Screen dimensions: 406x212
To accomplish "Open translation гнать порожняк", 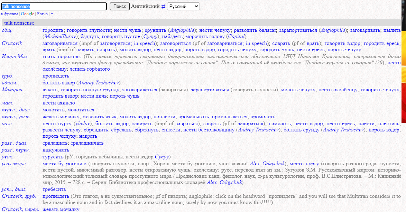I will [61, 56].
